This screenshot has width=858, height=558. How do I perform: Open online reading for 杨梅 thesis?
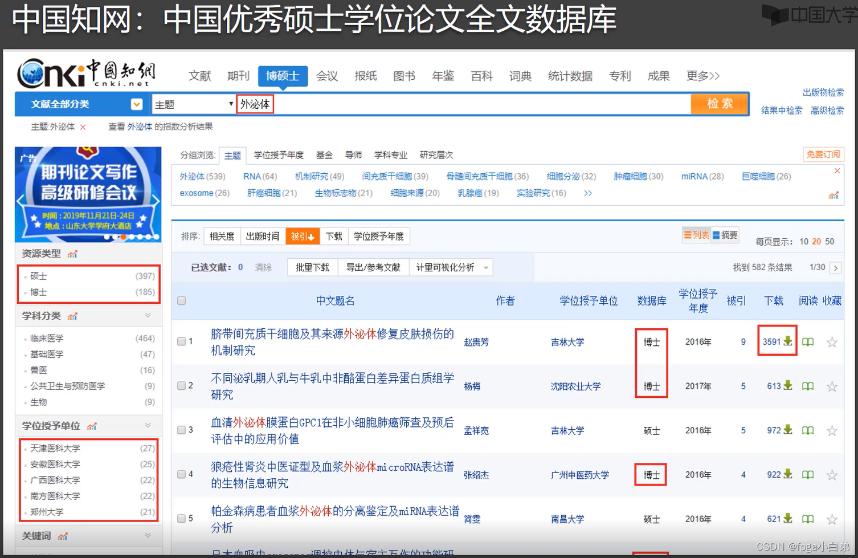(x=808, y=386)
